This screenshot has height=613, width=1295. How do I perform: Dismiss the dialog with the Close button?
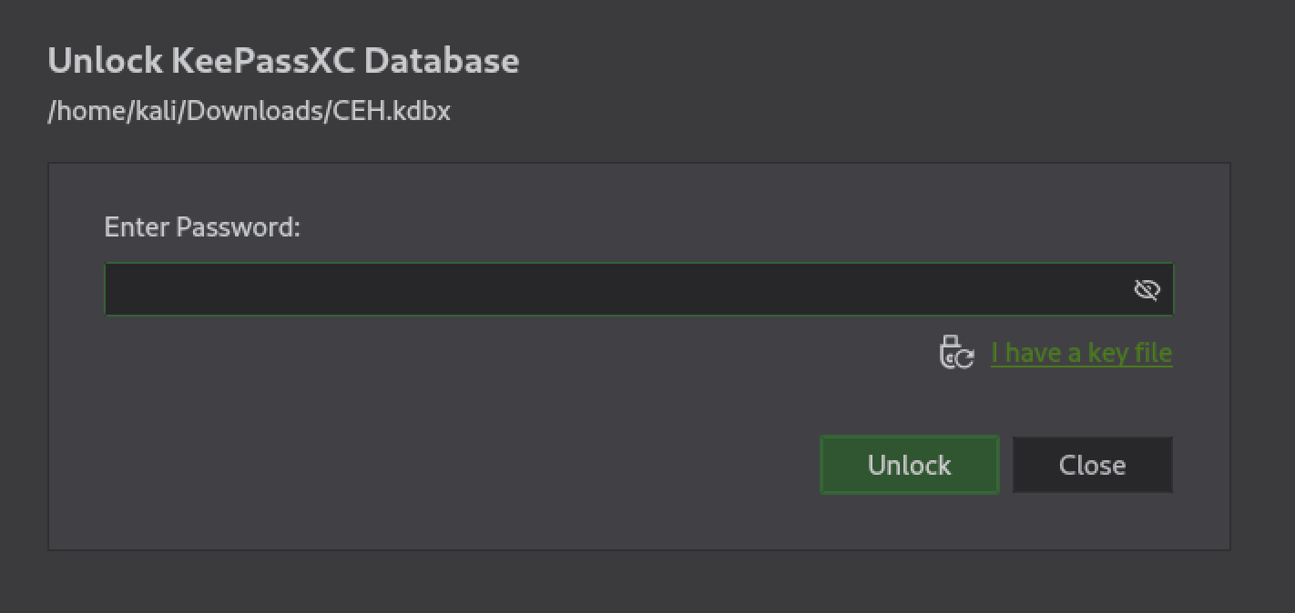1092,465
